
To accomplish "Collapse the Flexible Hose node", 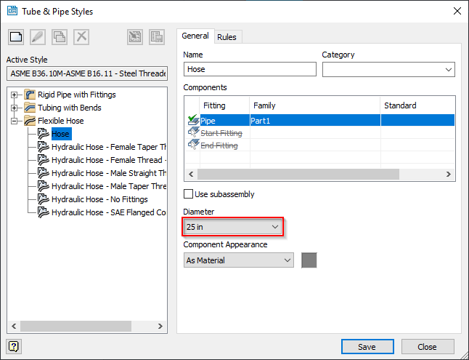I will 15,121.
